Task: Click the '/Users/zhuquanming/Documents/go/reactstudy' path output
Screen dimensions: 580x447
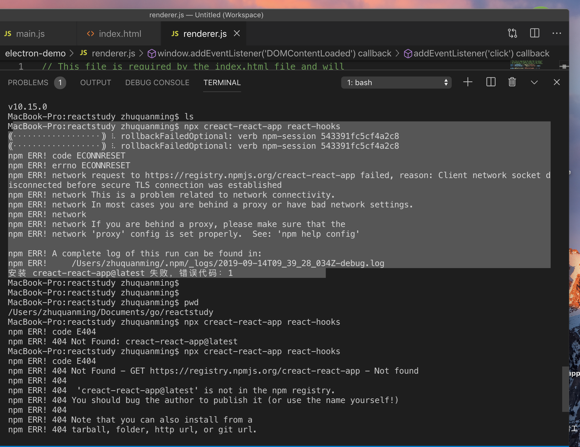Action: pyautogui.click(x=111, y=312)
